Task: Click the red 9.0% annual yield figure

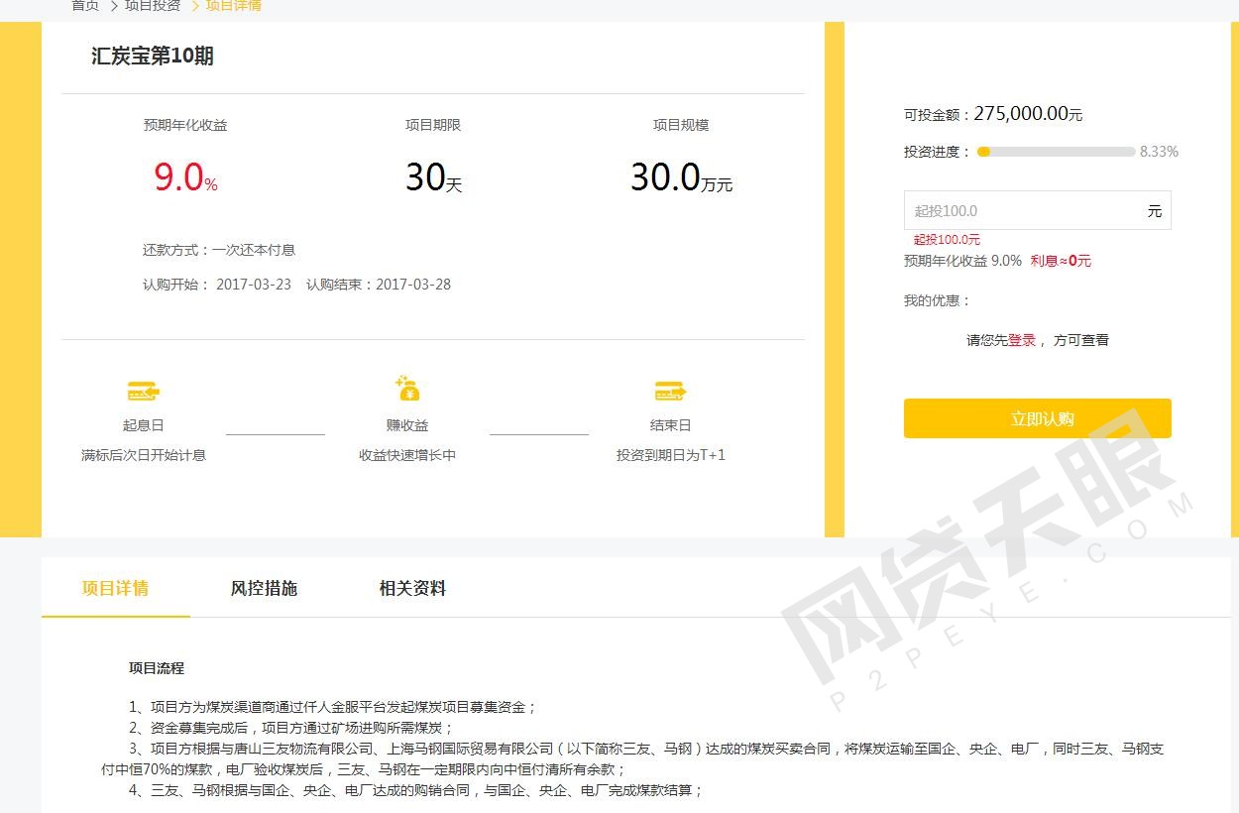Action: (x=184, y=177)
